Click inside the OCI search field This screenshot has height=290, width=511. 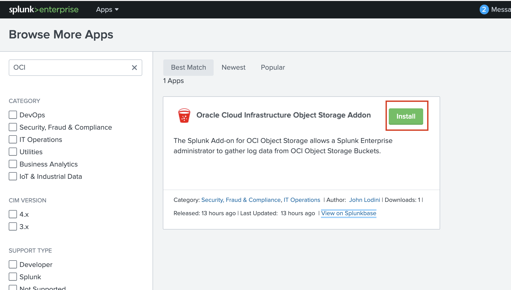tap(69, 68)
